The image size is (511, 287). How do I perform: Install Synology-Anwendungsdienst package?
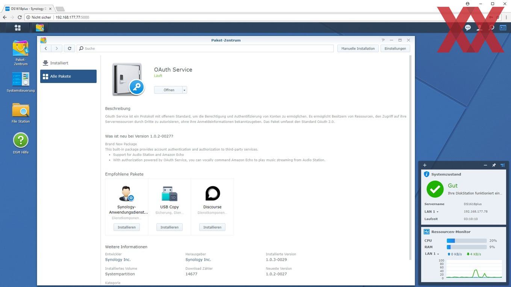127,227
